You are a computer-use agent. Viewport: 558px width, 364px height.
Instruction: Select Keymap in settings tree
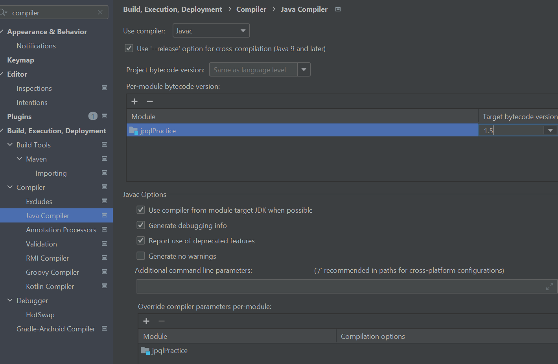click(20, 60)
